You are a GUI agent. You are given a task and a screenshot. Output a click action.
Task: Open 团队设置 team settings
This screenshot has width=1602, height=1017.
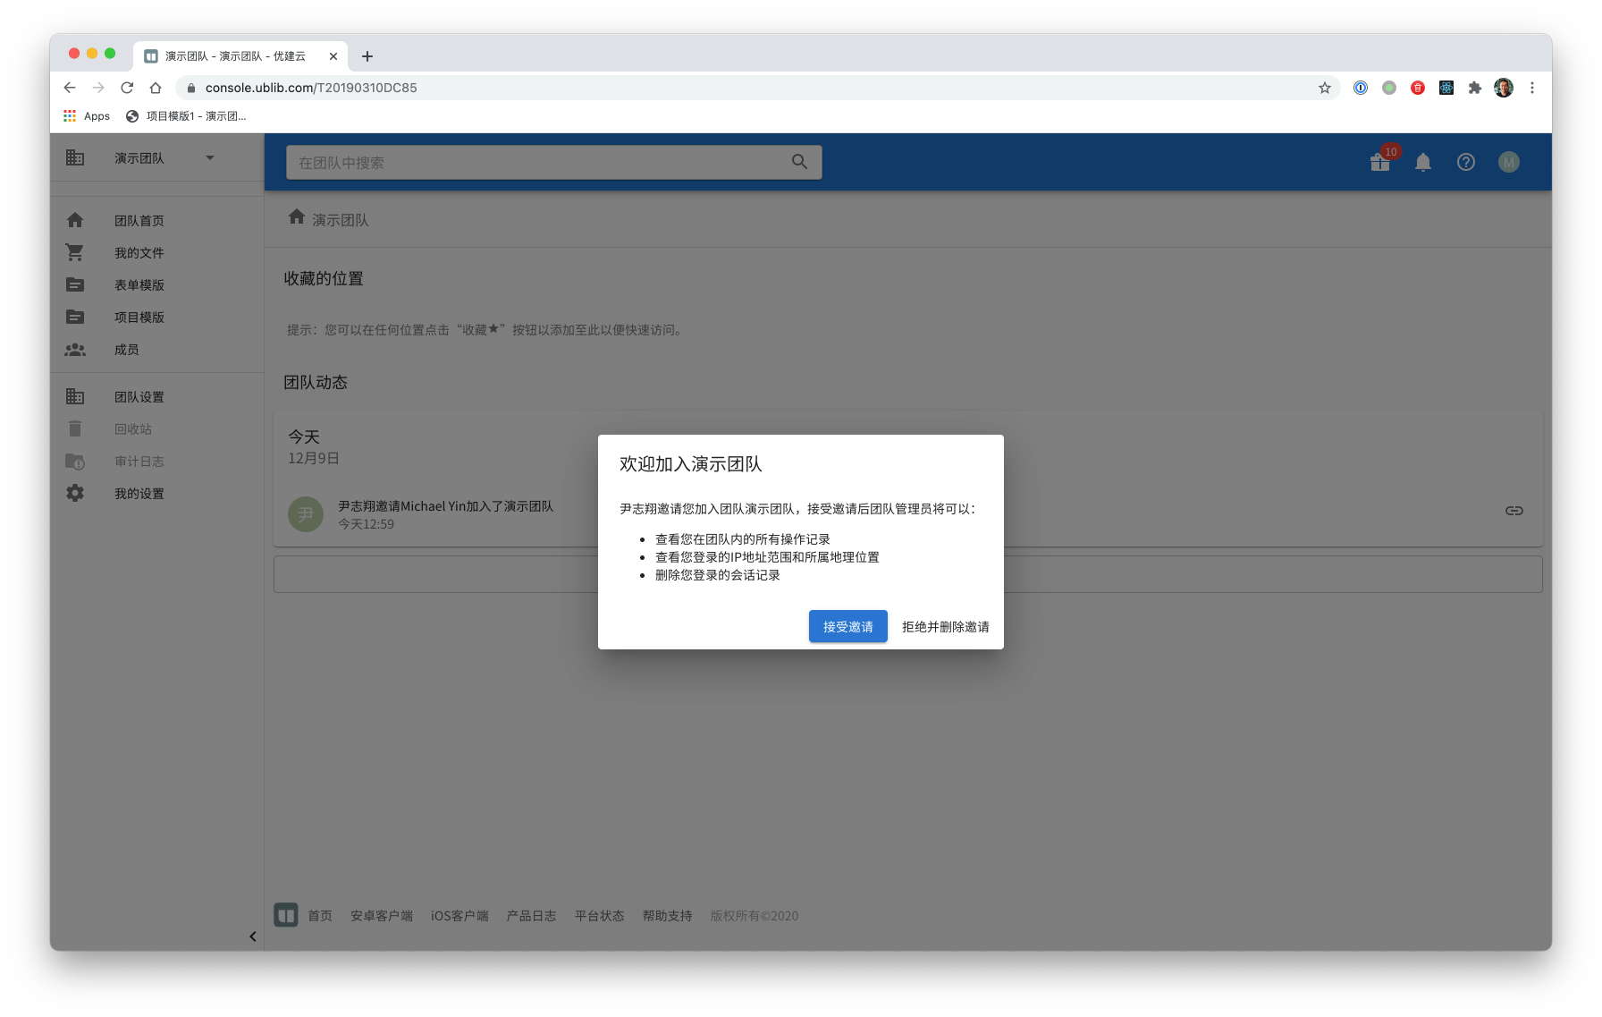point(139,397)
